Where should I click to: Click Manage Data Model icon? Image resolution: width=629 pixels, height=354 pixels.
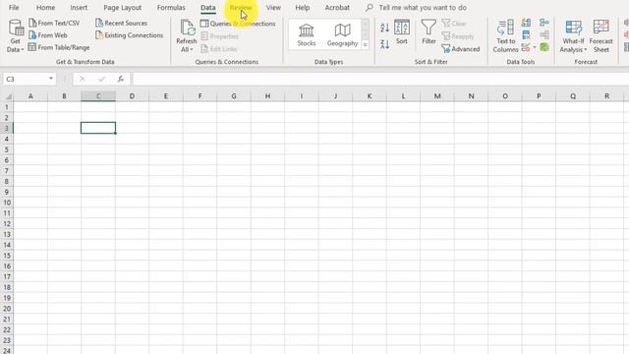click(x=544, y=47)
